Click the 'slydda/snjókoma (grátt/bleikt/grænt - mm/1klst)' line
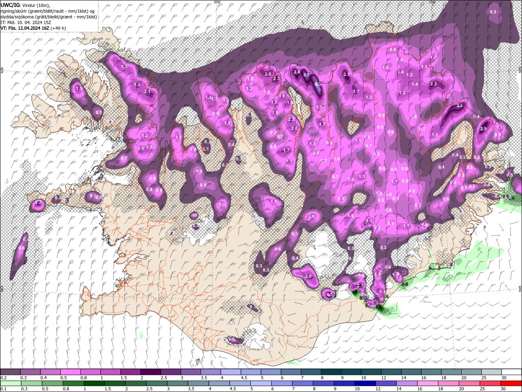Screen dimensions: 522x392 [49, 16]
